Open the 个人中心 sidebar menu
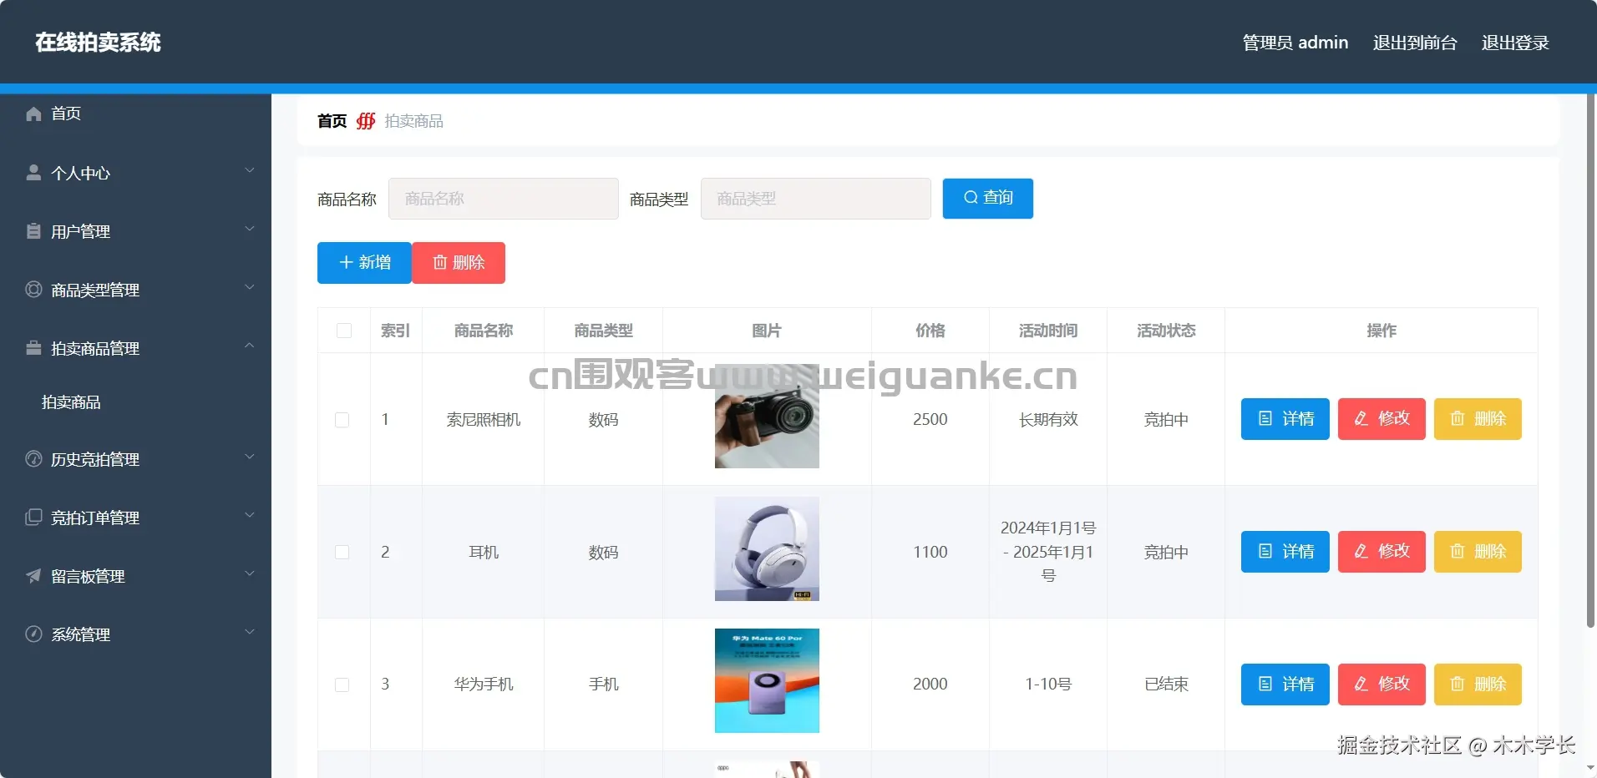This screenshot has width=1597, height=778. click(135, 173)
